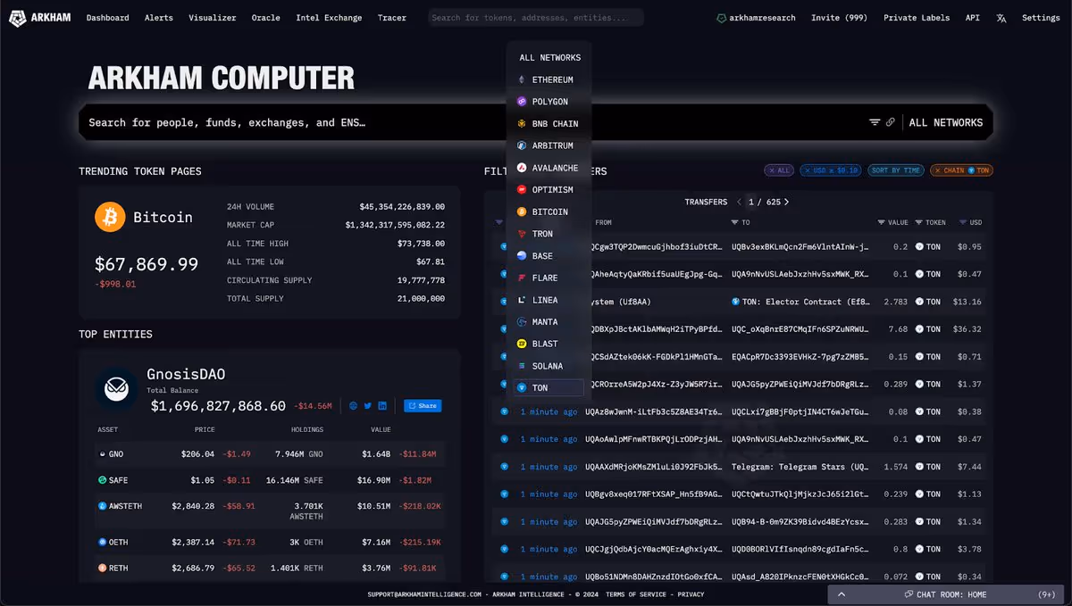Open GnosisDAO Twitter icon
Screen dimensions: 1072x606
click(x=368, y=405)
